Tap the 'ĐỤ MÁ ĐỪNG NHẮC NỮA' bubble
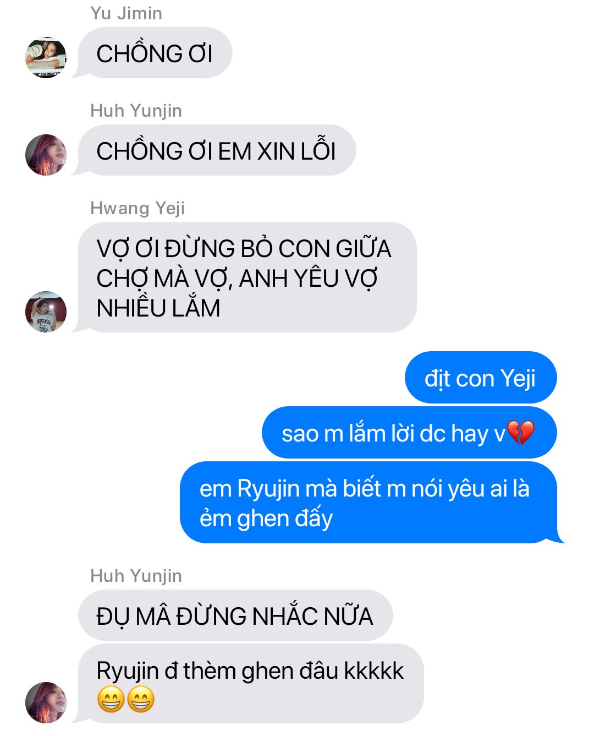 (235, 615)
